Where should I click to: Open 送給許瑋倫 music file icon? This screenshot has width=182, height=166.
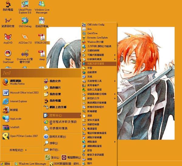[42, 22]
